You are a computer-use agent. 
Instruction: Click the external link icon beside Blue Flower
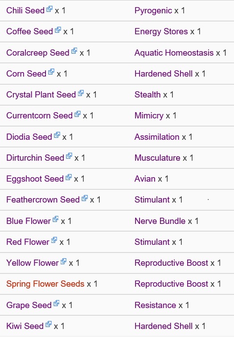click(x=56, y=219)
